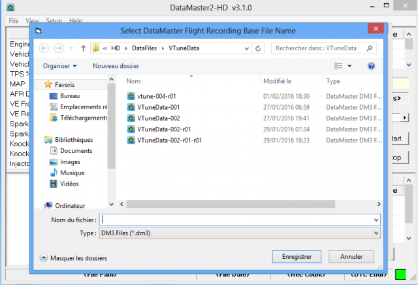Click the Bibliothèques icon
The height and width of the screenshot is (285, 418).
point(48,140)
